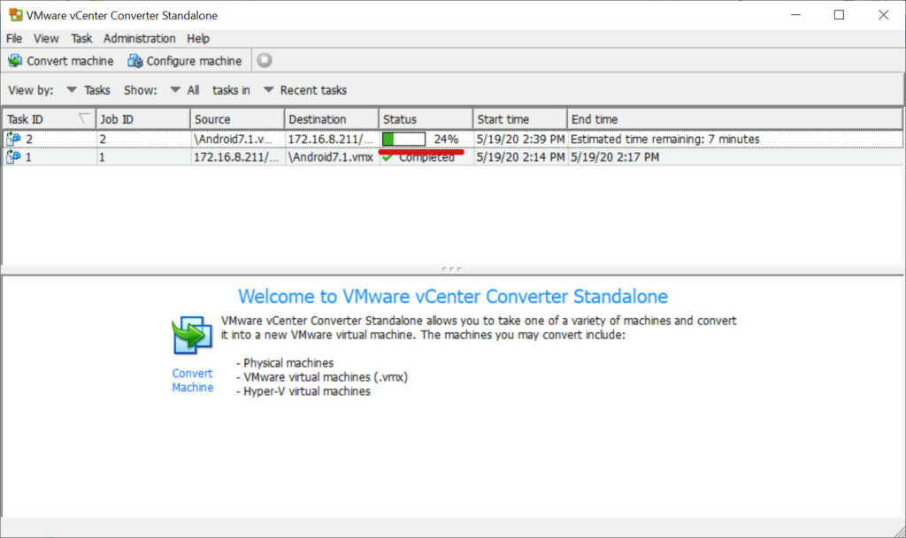The height and width of the screenshot is (538, 906).
Task: Click the green Completed checkmark icon
Action: [x=388, y=157]
